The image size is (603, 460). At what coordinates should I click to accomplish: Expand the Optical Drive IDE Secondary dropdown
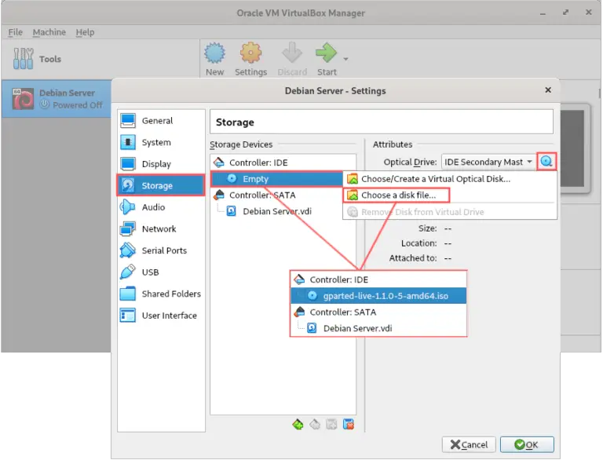tap(488, 162)
